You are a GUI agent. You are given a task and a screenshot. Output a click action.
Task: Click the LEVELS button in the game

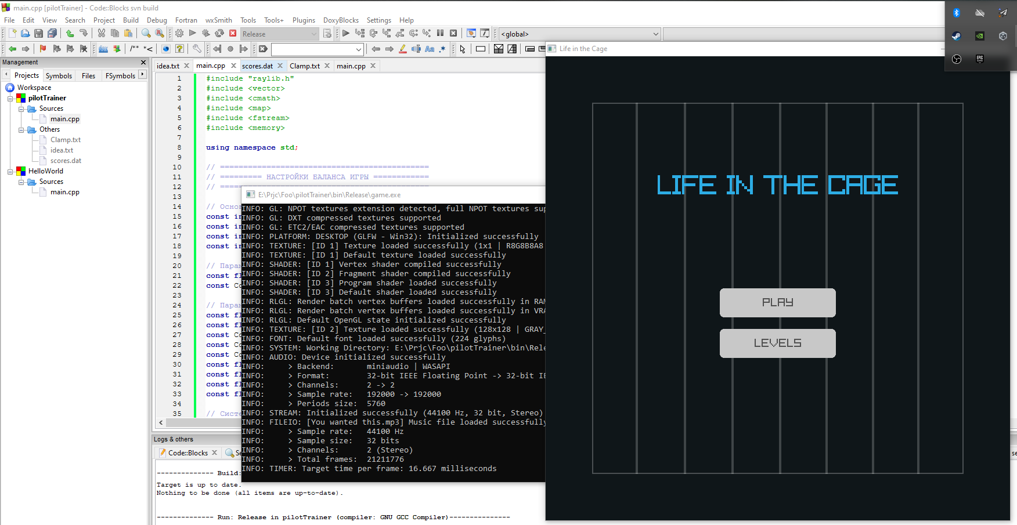point(778,343)
